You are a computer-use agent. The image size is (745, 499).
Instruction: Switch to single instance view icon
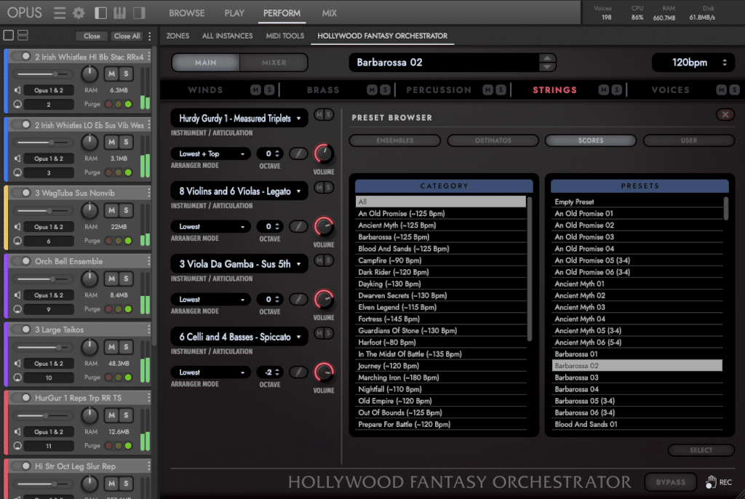pyautogui.click(x=9, y=35)
